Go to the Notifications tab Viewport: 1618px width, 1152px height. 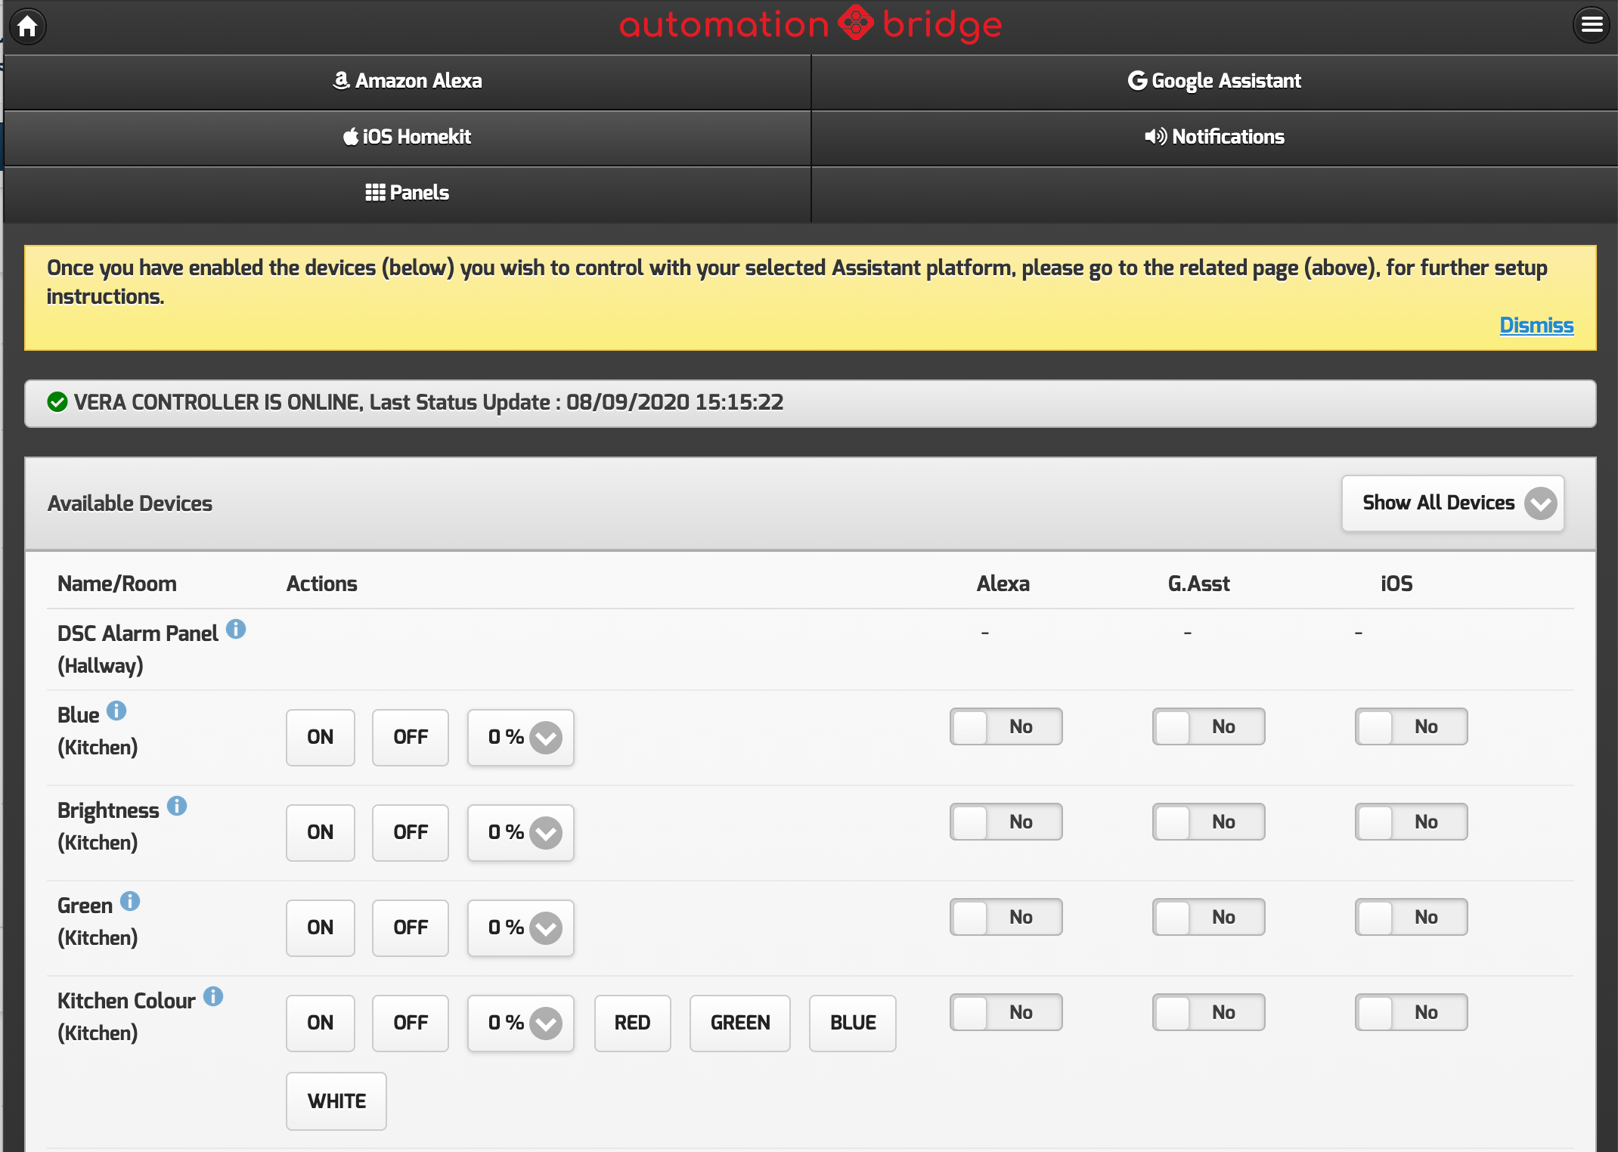[1214, 137]
